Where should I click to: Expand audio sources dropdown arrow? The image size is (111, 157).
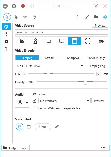[x=27, y=103]
